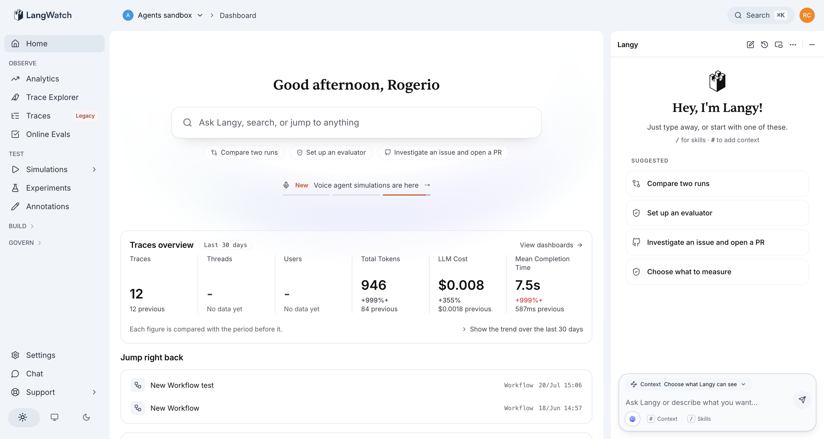Switch to light theme
The height and width of the screenshot is (439, 824).
pyautogui.click(x=23, y=417)
